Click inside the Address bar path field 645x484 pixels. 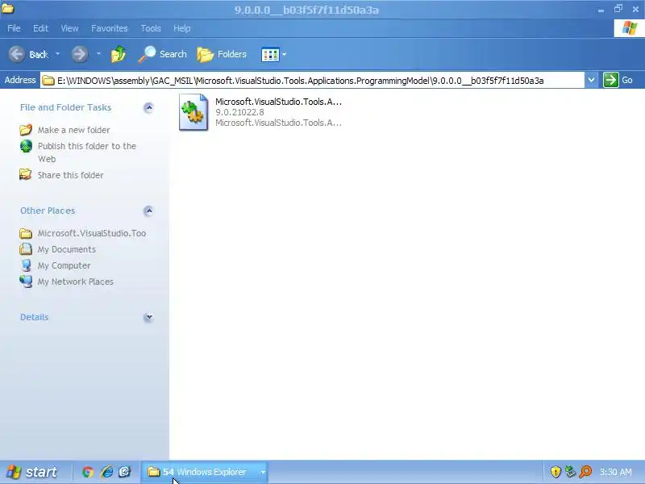pyautogui.click(x=312, y=80)
